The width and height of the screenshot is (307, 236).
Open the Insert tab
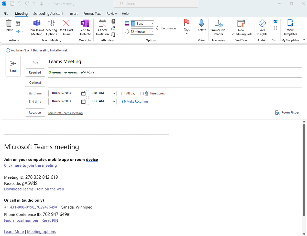74,14
